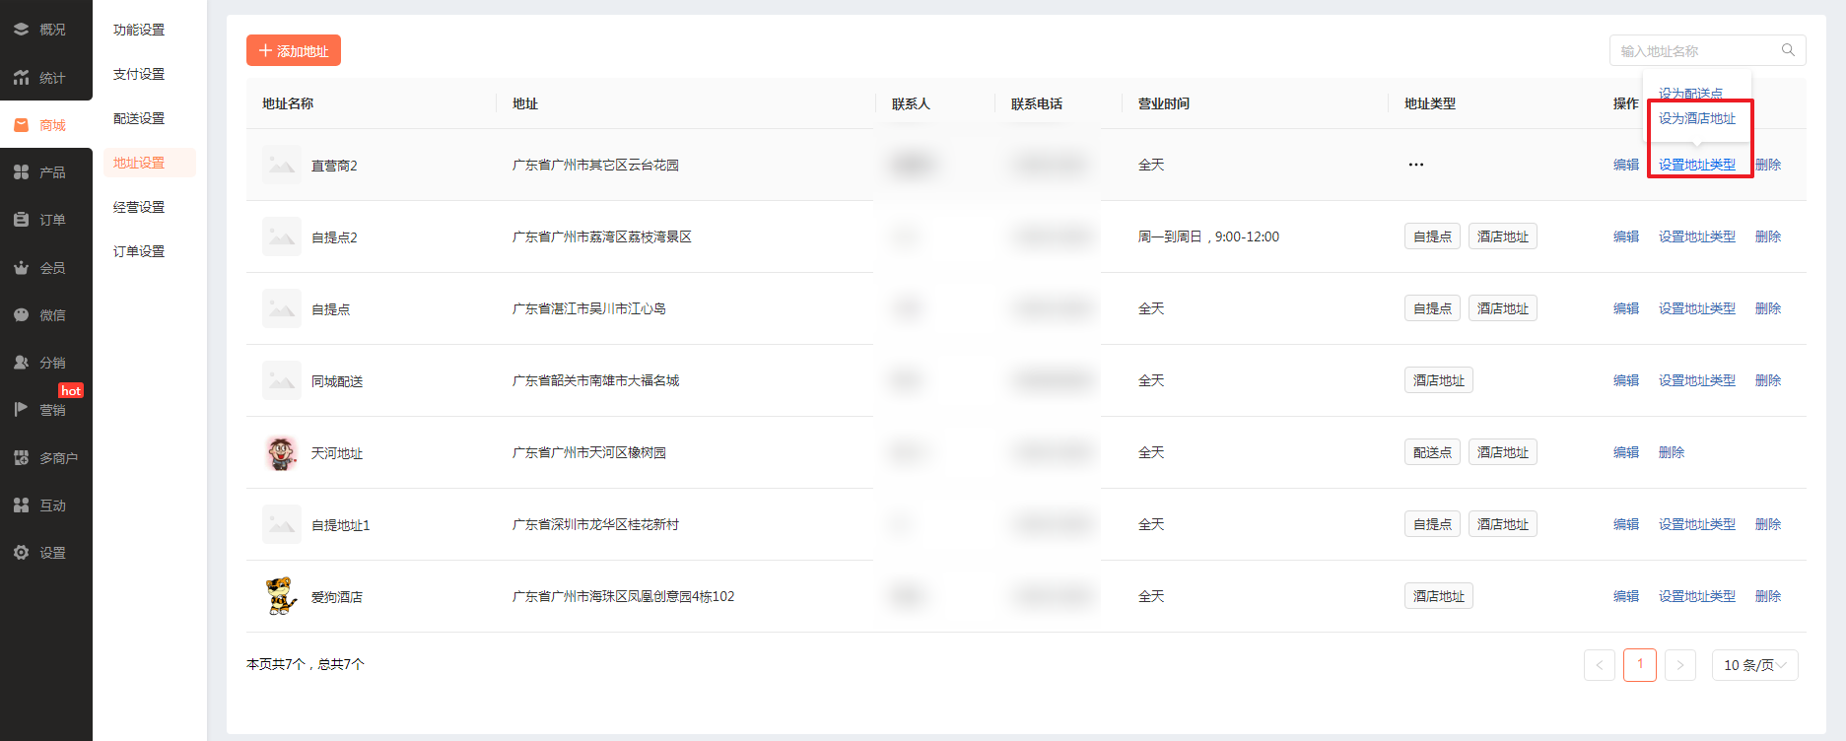
Task: Click 设置地址类型 for 直营商2
Action: [1697, 165]
